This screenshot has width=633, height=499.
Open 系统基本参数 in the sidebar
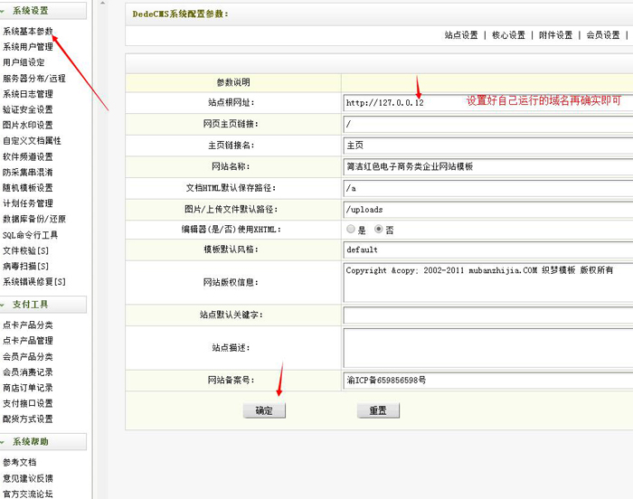click(27, 31)
